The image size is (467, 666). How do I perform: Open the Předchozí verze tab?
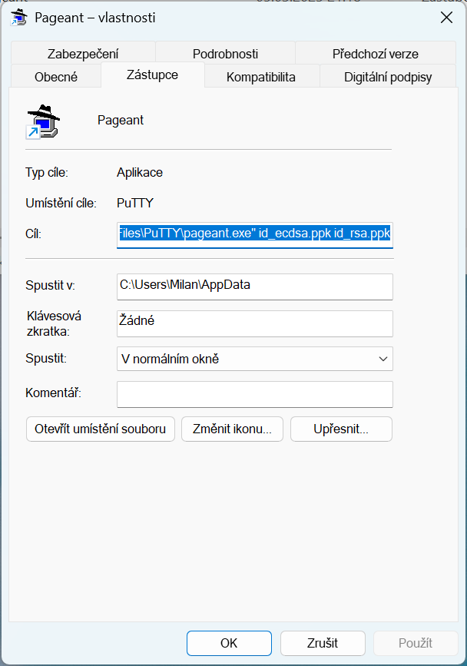pos(376,54)
